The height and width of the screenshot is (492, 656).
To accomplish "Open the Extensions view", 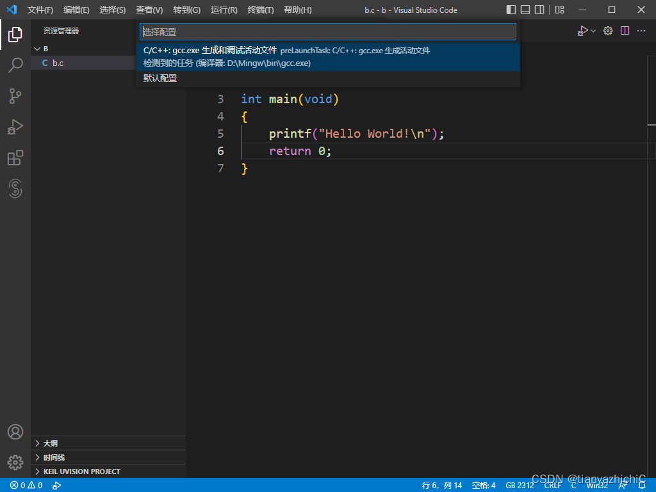I will tap(15, 158).
